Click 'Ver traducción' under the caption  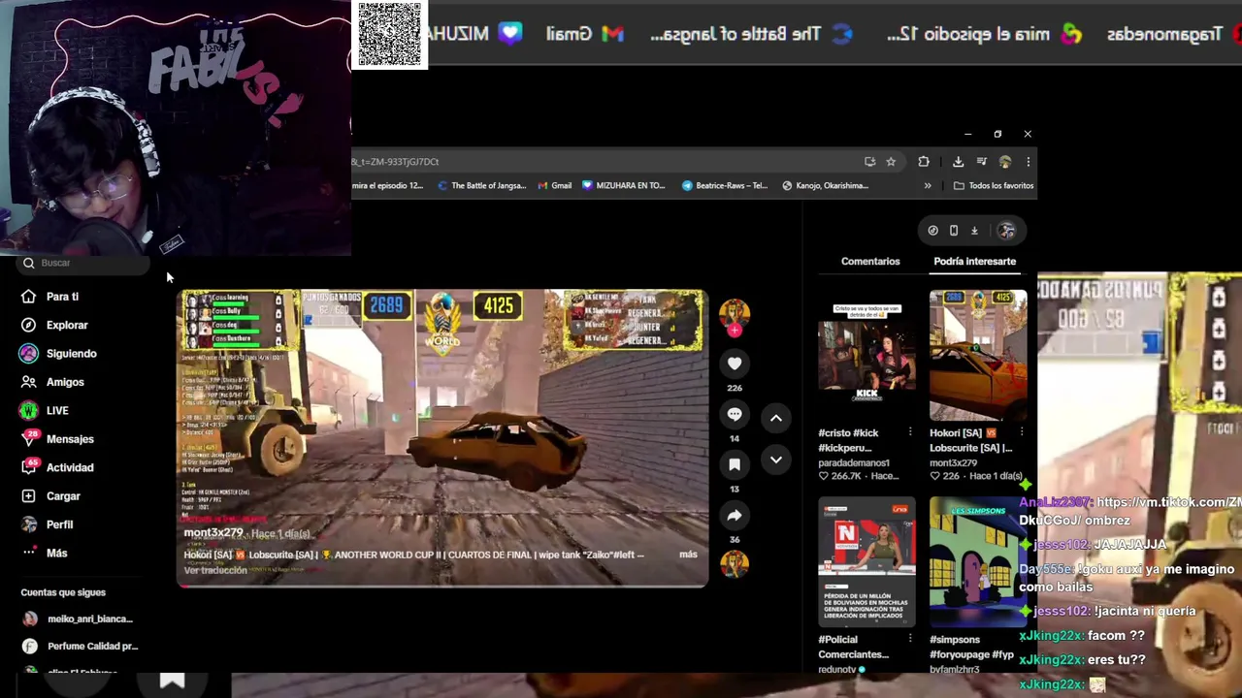pos(215,570)
